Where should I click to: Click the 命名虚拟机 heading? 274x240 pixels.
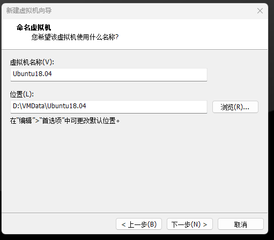[34, 27]
